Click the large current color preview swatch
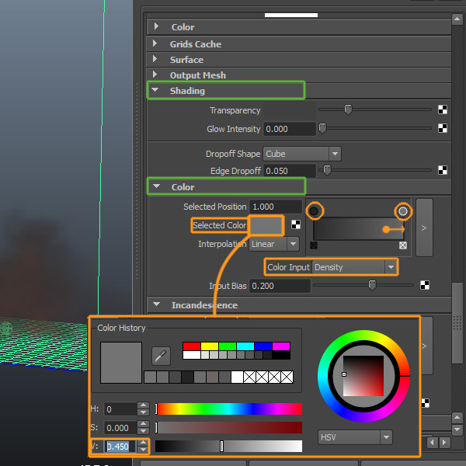This screenshot has width=466, height=466. 121,363
